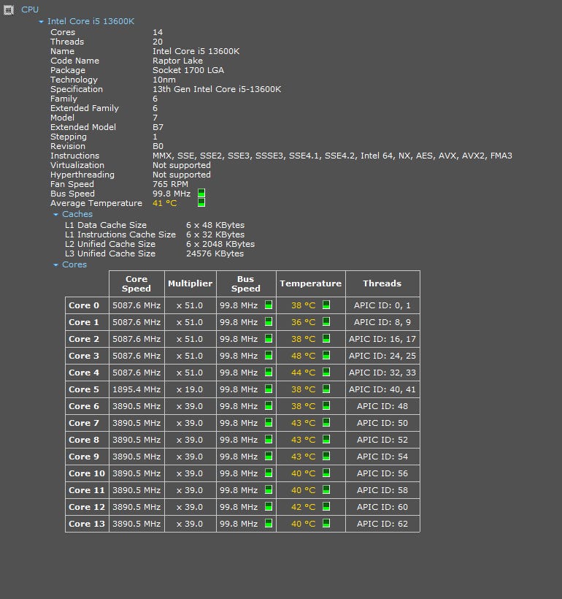The height and width of the screenshot is (599, 562).
Task: Open the CPU section heading
Action: [30, 9]
